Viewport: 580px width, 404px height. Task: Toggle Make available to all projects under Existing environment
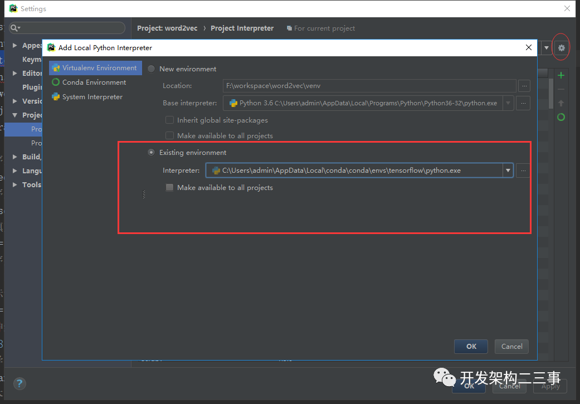[x=169, y=188]
